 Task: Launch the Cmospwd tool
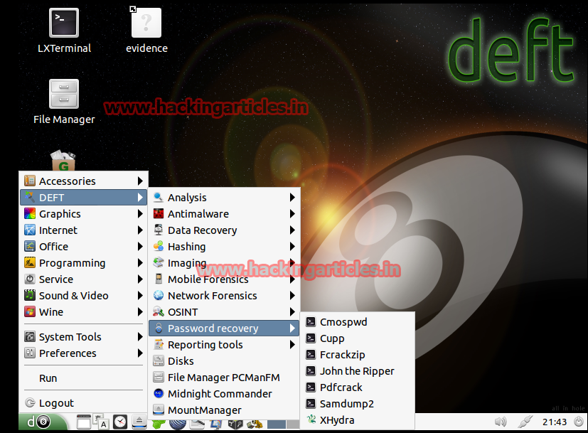358,322
